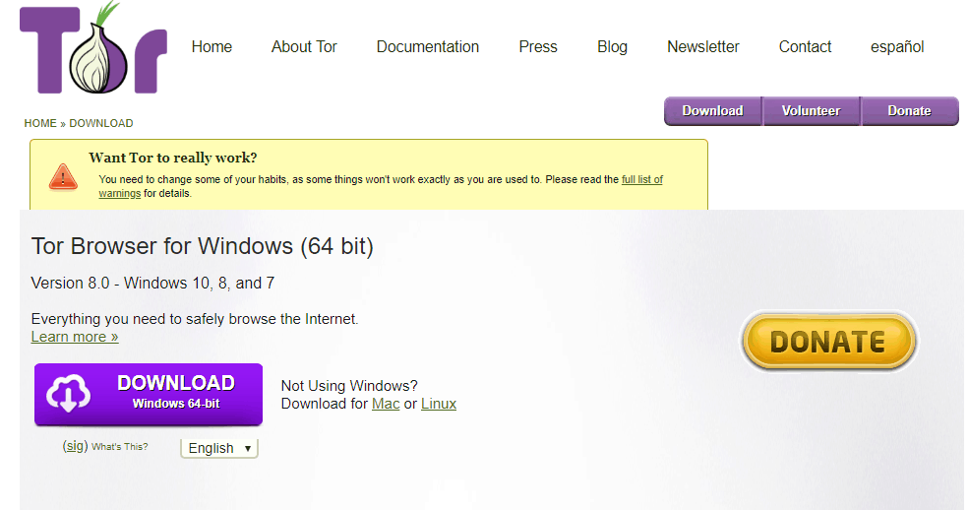Open the Contact page
This screenshot has width=968, height=510.
tap(805, 47)
